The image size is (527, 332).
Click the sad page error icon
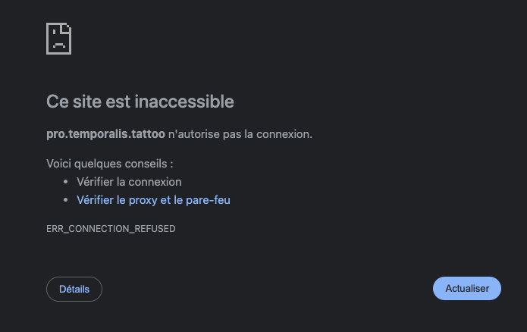coord(58,38)
